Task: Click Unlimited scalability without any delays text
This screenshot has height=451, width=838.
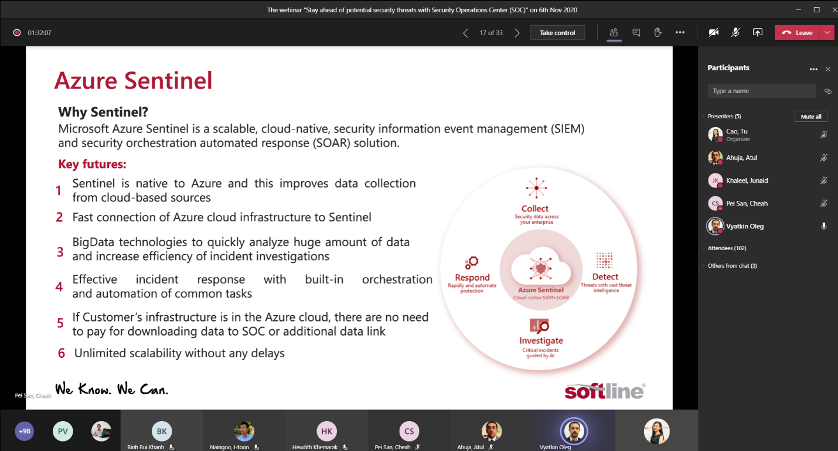Action: 179,353
